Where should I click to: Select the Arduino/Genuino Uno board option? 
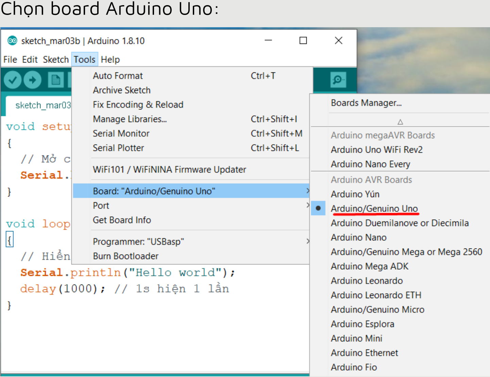(x=374, y=208)
